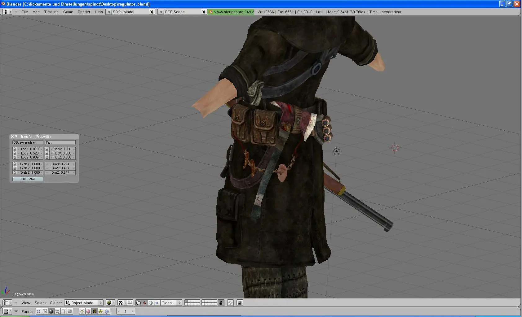Image resolution: width=522 pixels, height=317 pixels.
Task: Toggle move object centers only button
Action: 130,303
